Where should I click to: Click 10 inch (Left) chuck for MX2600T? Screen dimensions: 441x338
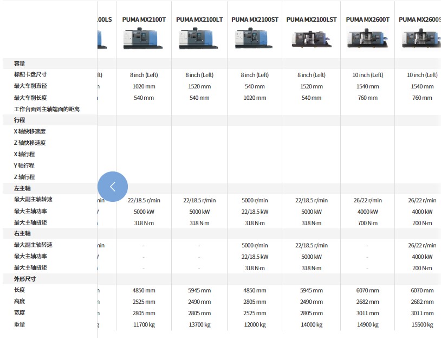(x=368, y=75)
